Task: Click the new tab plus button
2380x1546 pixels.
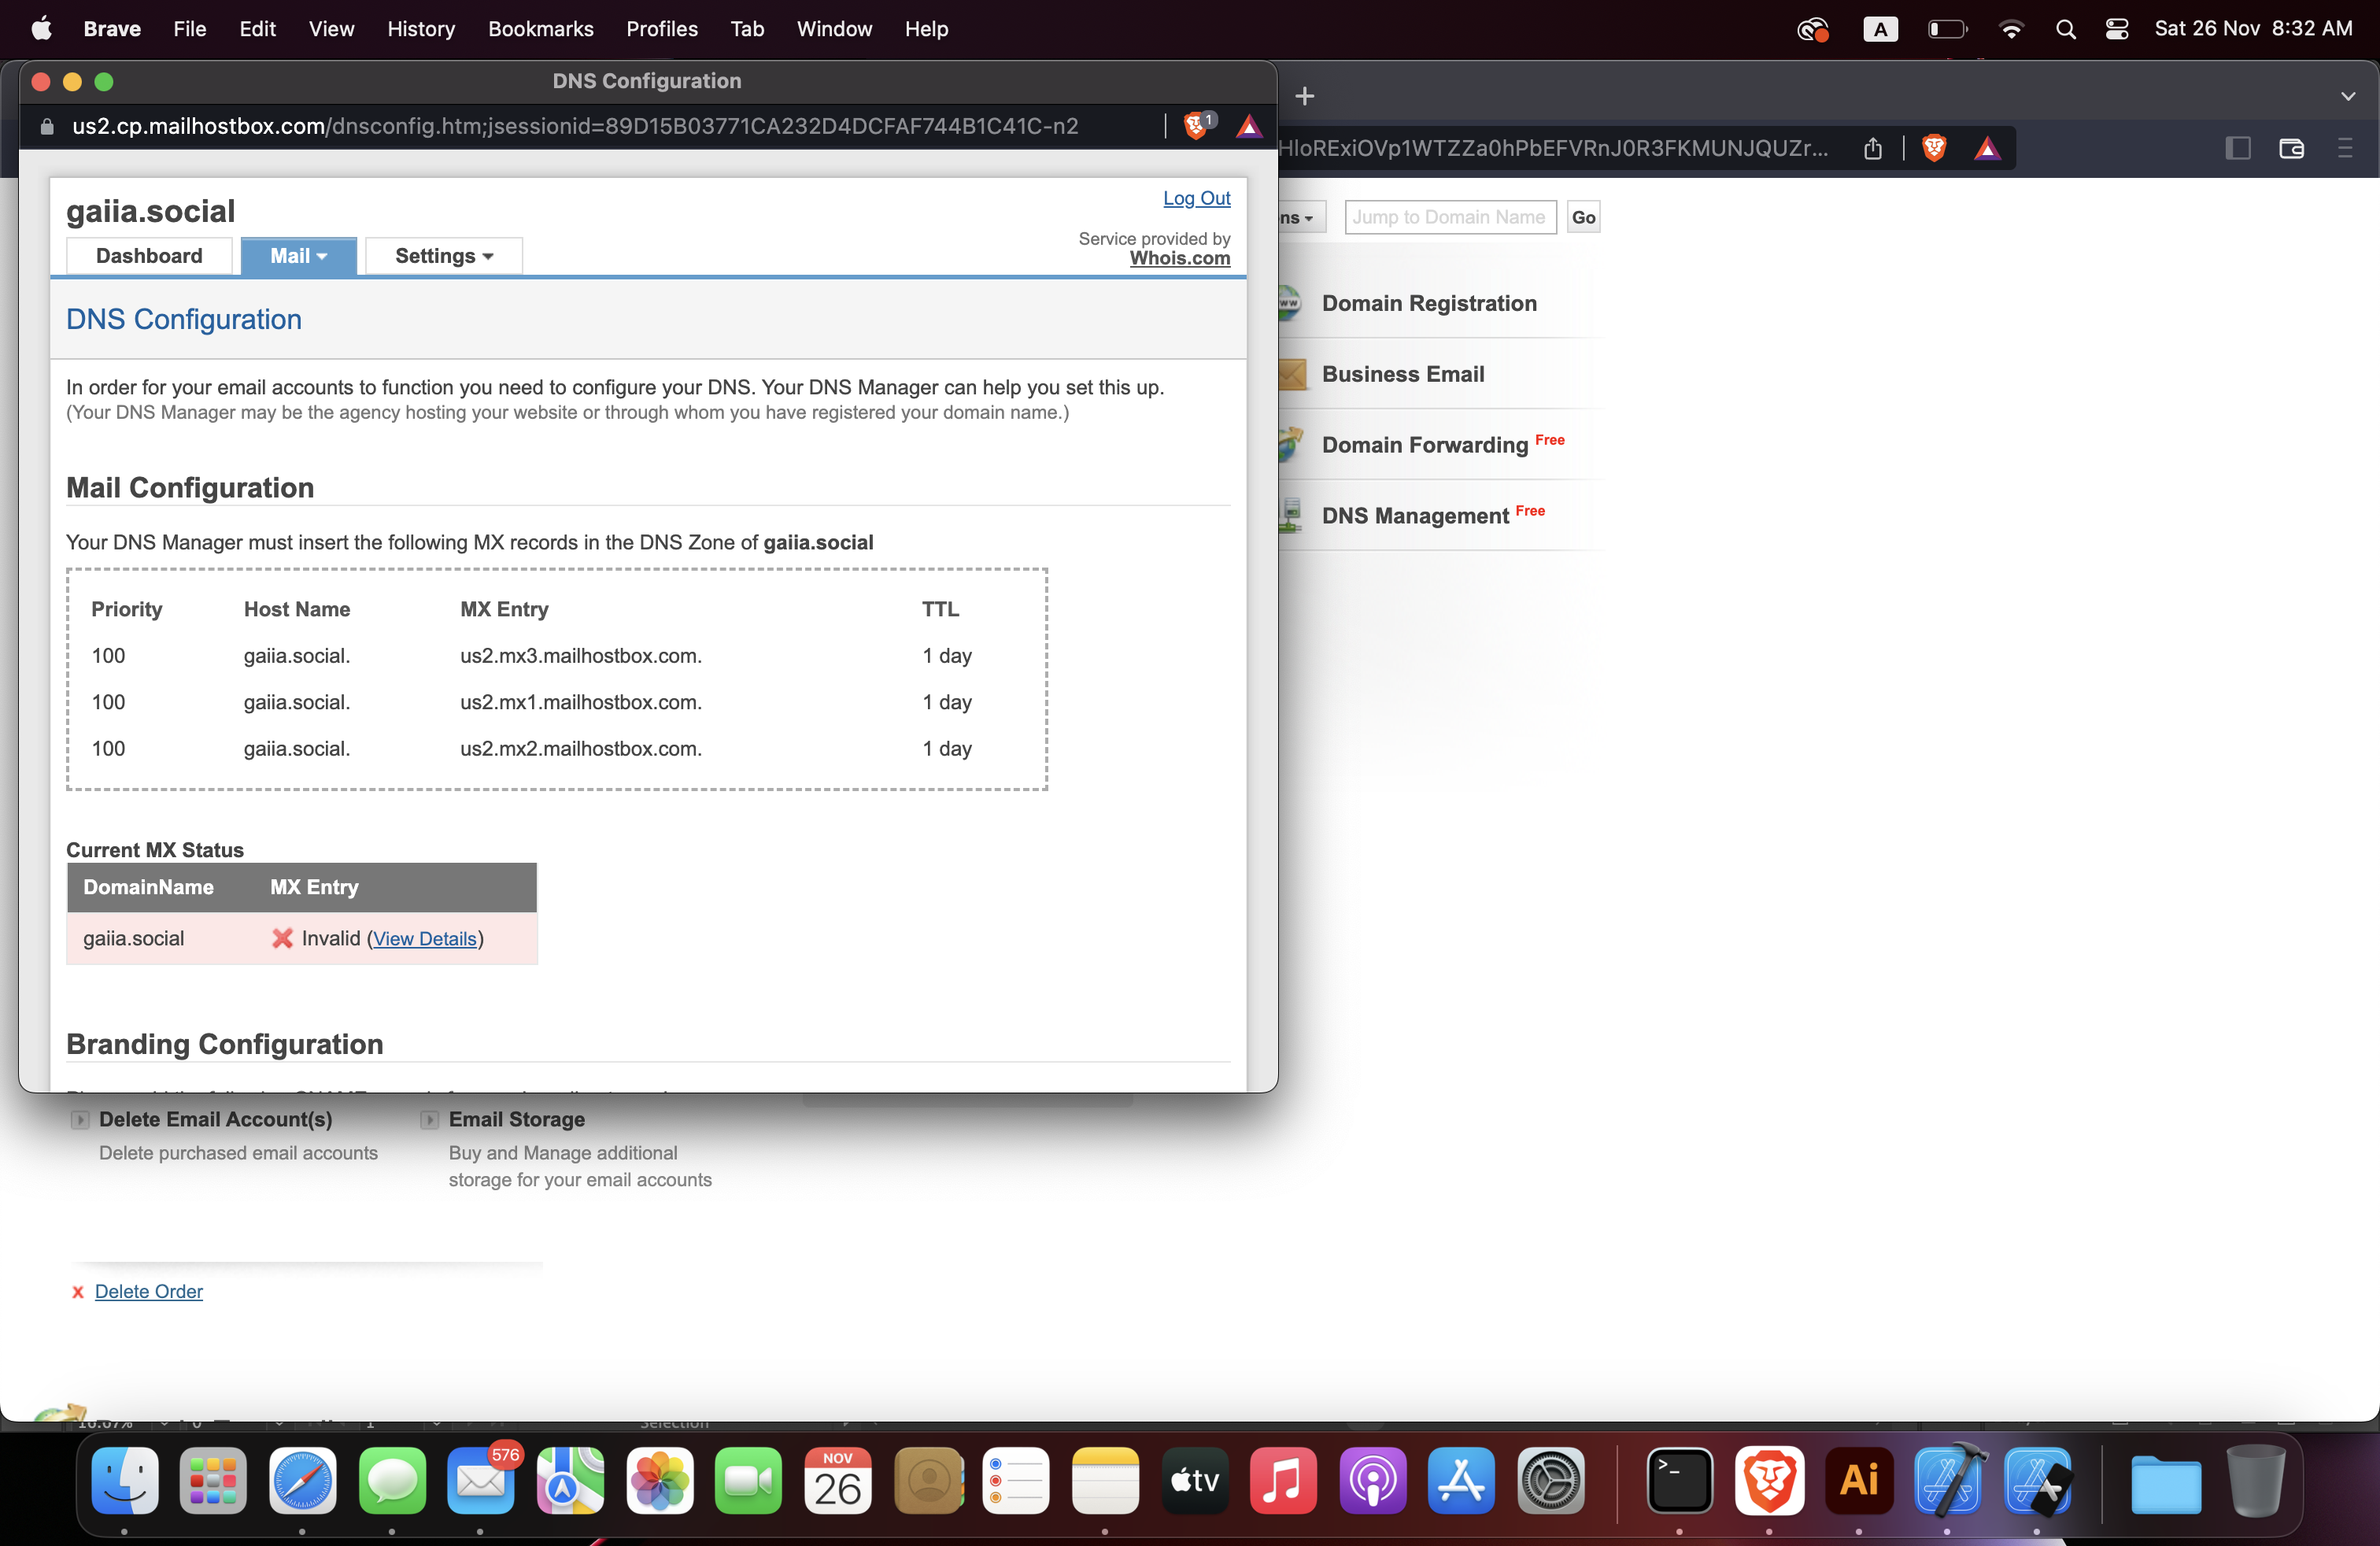Action: (1305, 96)
